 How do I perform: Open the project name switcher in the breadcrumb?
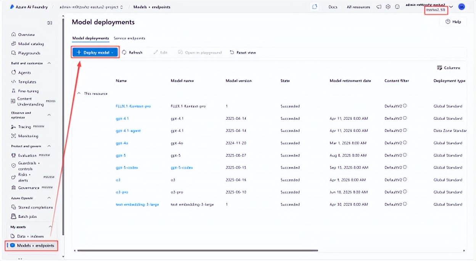92,7
